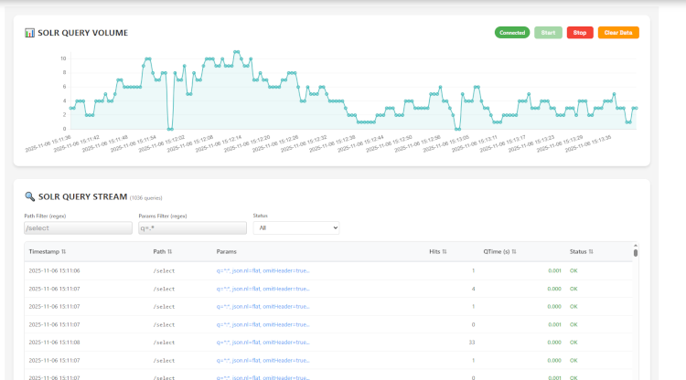Stop the query stream with Stop button
Image resolution: width=686 pixels, height=380 pixels.
click(580, 32)
